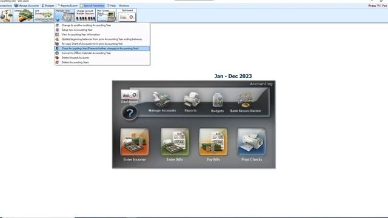Click the Dashboard icon in Accounting panel
The width and height of the screenshot is (388, 218).
click(130, 96)
